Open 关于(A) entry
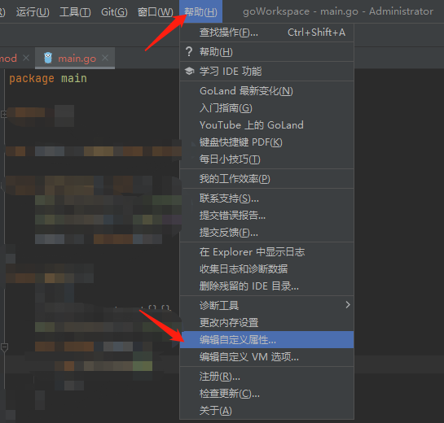Screen dimensions: 444x423 pyautogui.click(x=266, y=411)
